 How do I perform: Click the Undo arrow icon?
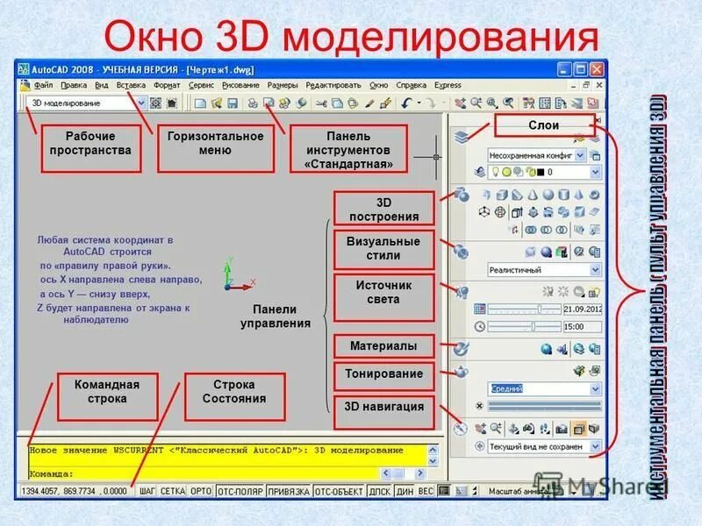click(406, 103)
